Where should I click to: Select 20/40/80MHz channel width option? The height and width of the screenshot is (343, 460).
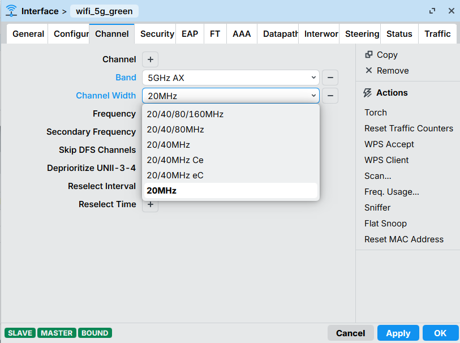pyautogui.click(x=231, y=130)
